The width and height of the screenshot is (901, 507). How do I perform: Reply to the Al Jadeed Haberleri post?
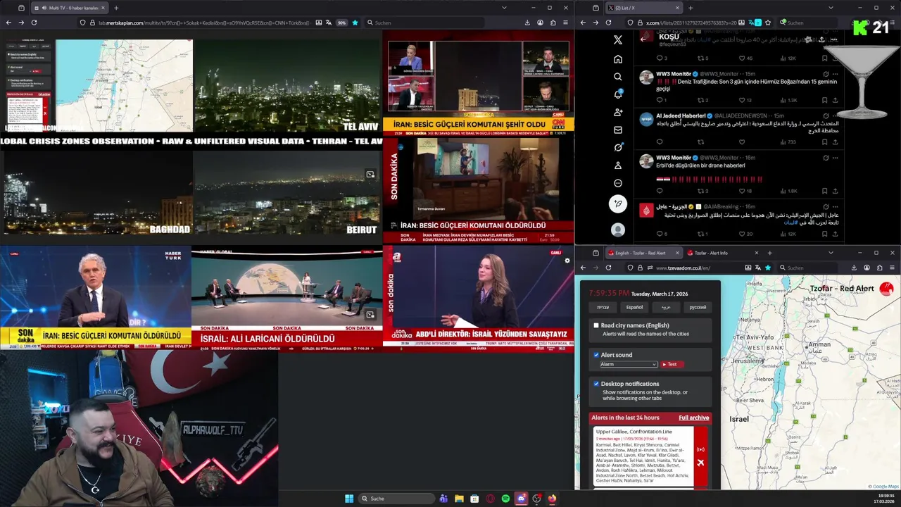coord(660,142)
